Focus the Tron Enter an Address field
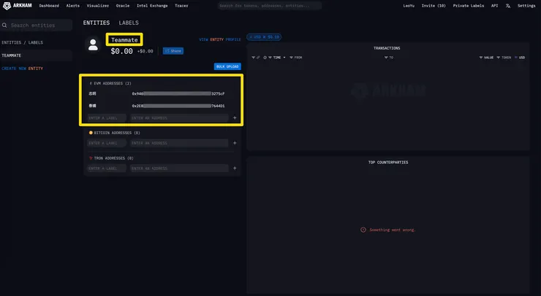This screenshot has height=296, width=541. pyautogui.click(x=179, y=168)
